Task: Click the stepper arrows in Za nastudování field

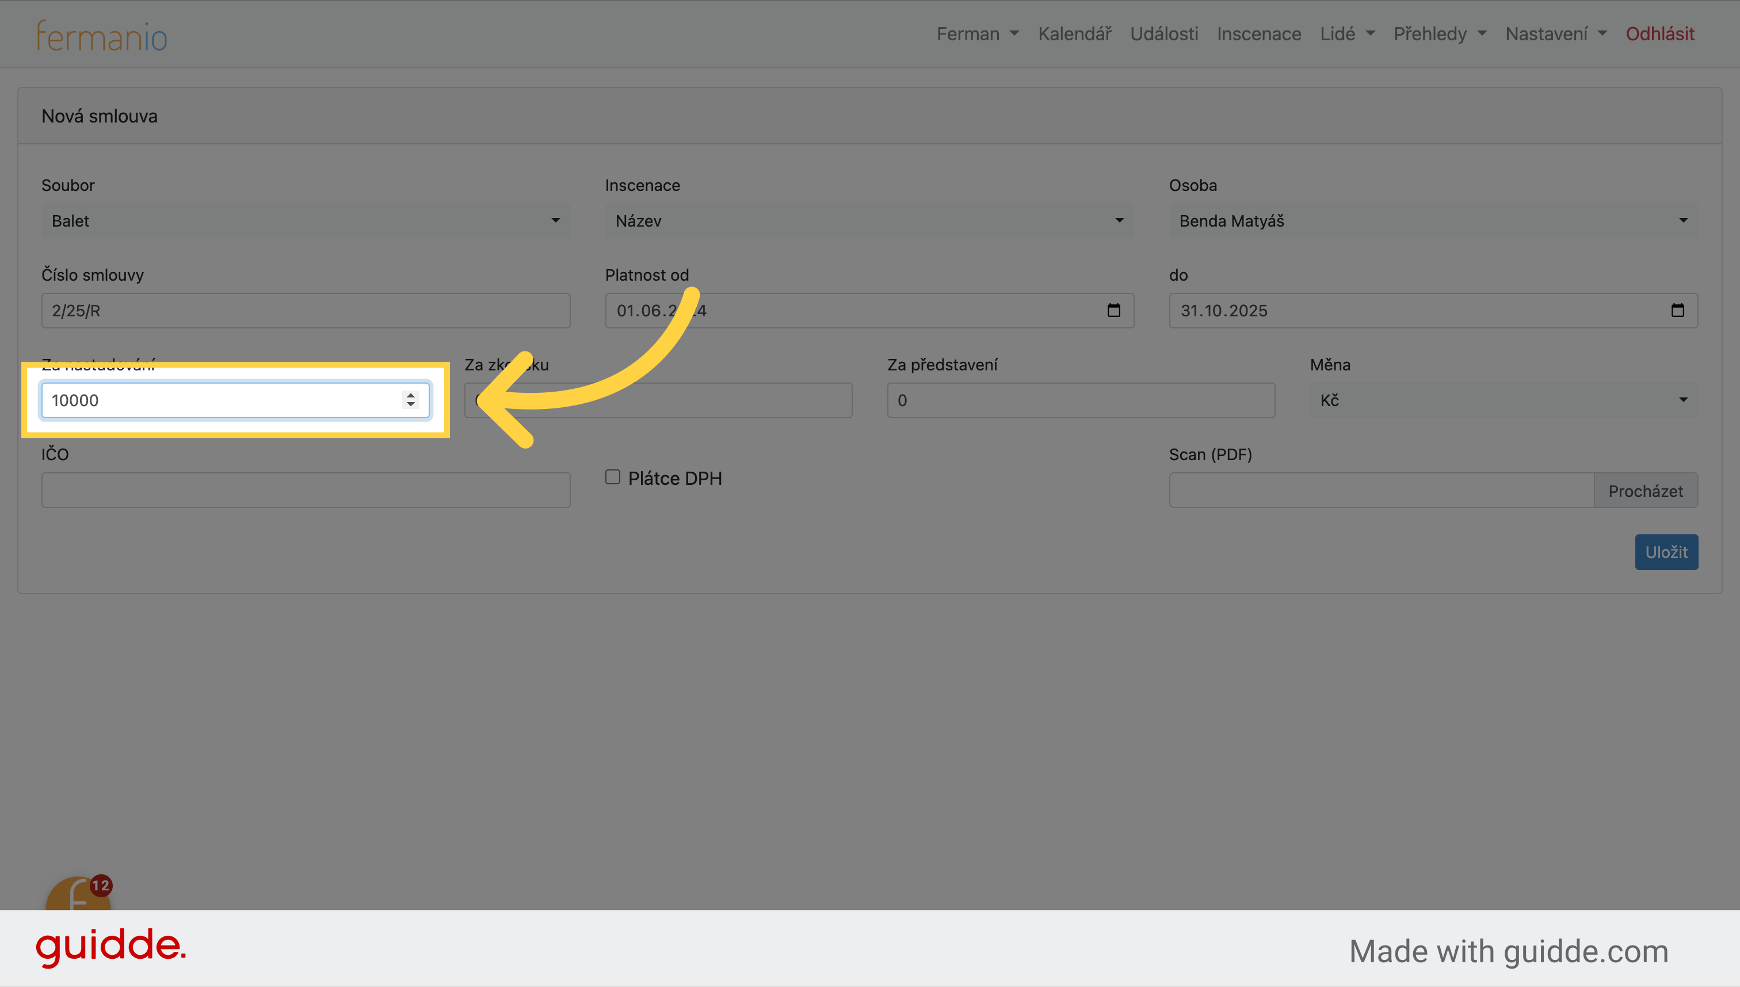Action: (411, 400)
